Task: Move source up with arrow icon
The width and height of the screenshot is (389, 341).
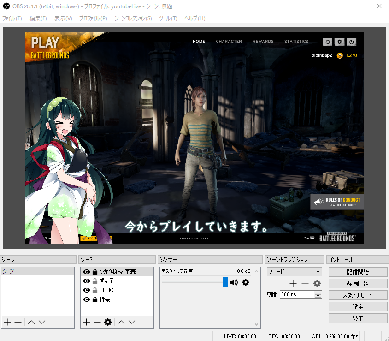Action: point(121,322)
